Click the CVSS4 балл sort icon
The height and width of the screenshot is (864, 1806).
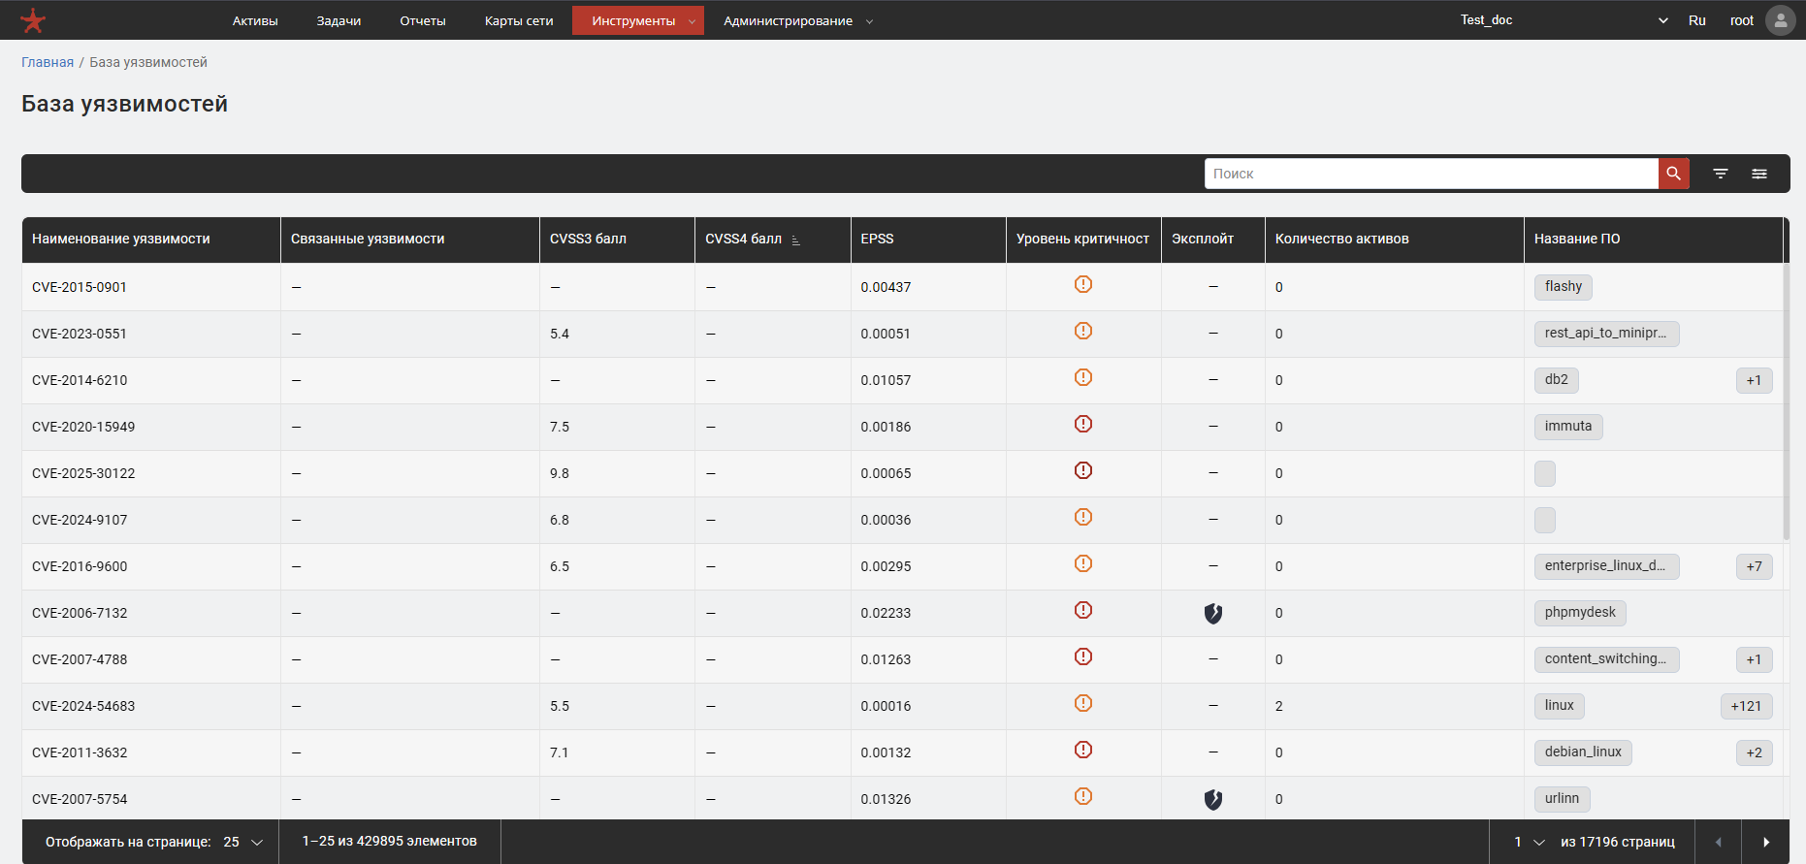[795, 240]
